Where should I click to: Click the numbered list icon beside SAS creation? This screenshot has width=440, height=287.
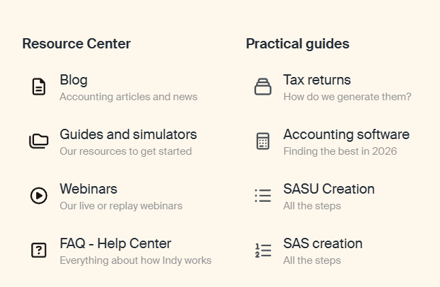[x=263, y=250]
